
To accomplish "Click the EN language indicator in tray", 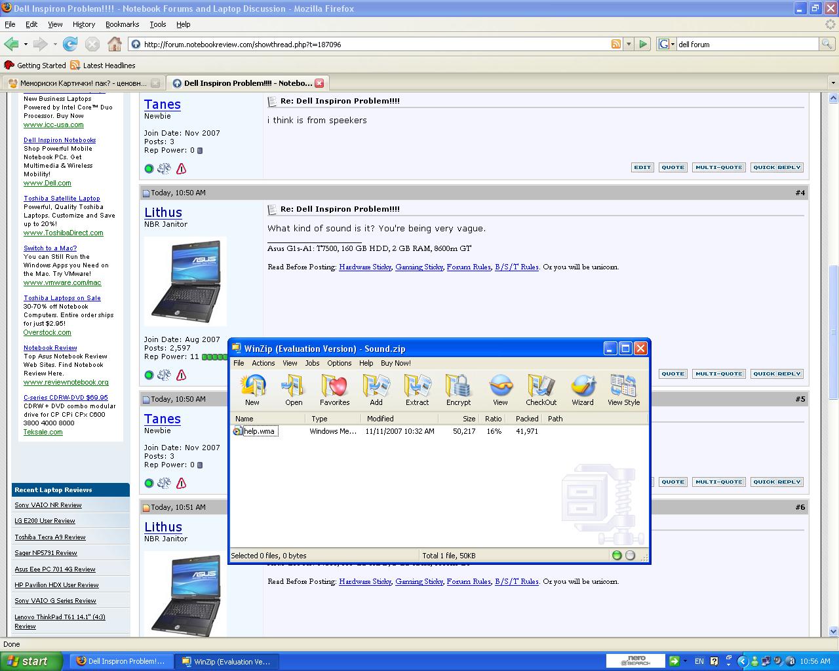I will [x=699, y=661].
